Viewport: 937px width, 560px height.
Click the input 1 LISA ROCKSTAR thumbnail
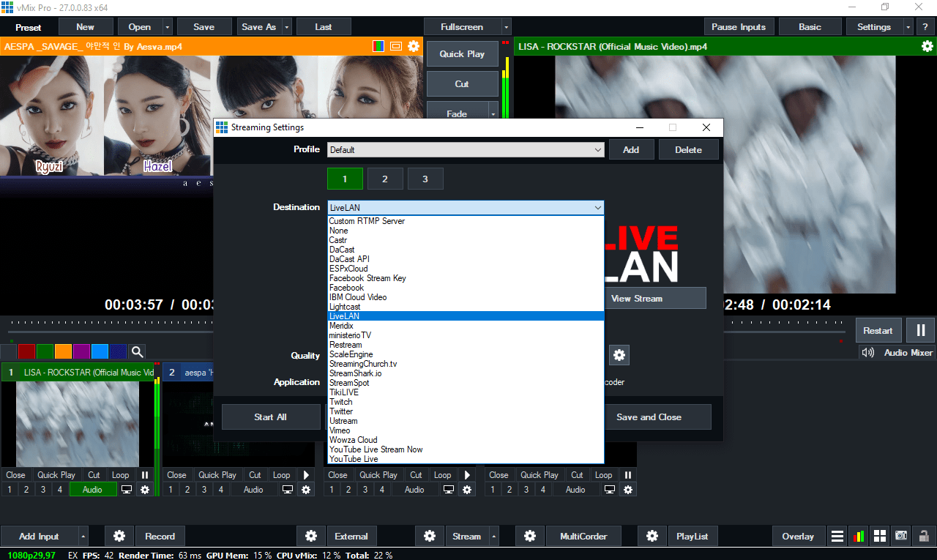point(78,424)
